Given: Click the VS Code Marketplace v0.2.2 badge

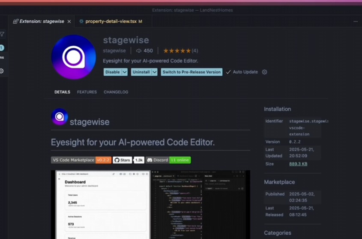Looking at the screenshot, I should [x=81, y=160].
